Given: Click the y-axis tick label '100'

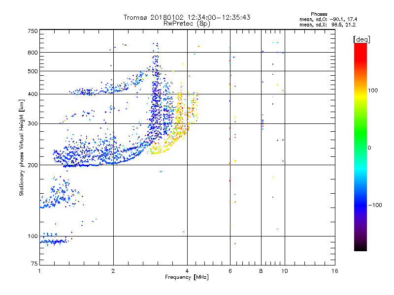Looking at the screenshot, I should point(33,236).
